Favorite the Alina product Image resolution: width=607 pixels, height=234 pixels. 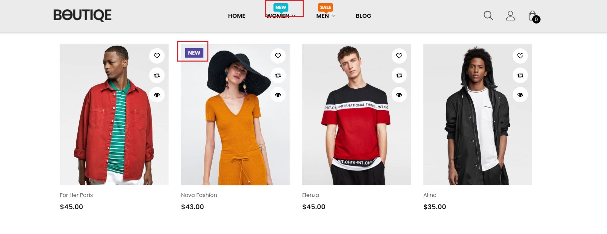pos(520,56)
